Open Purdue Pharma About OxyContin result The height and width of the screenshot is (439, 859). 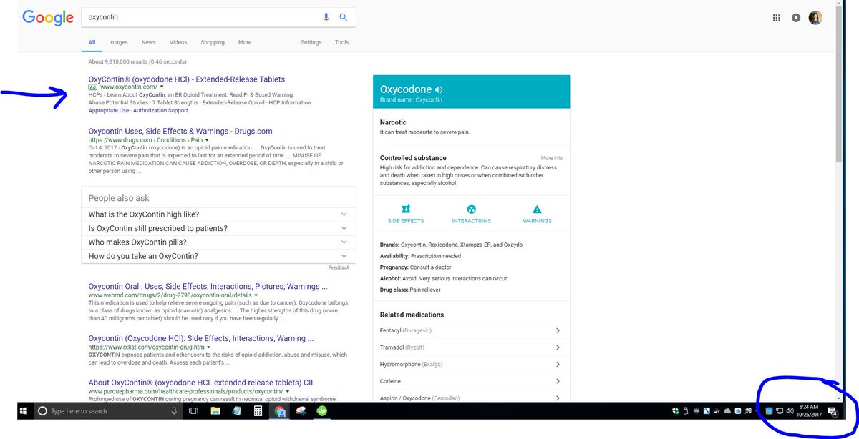(200, 383)
